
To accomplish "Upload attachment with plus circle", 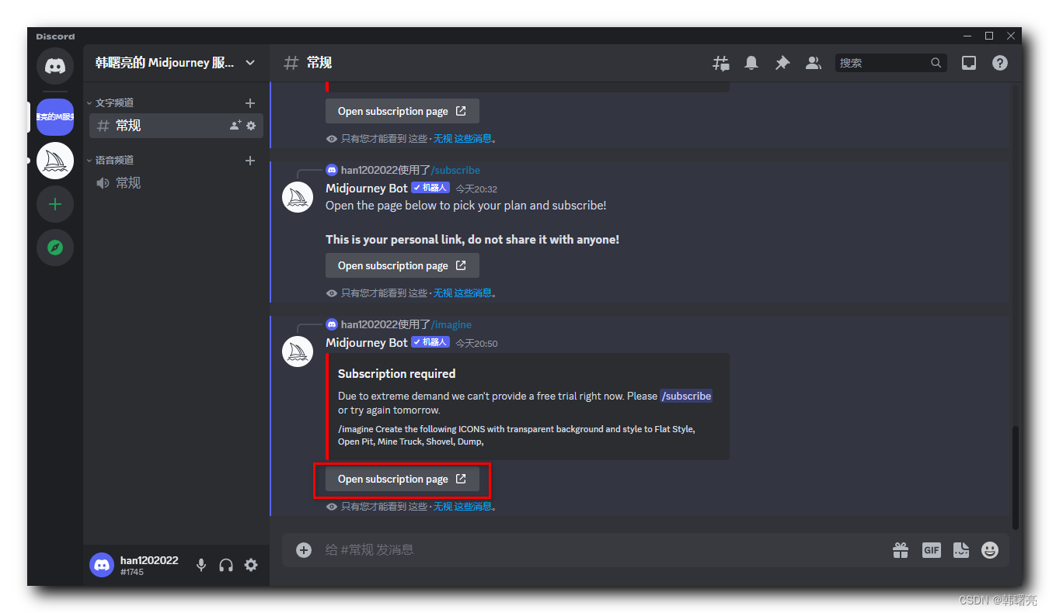I will click(304, 549).
